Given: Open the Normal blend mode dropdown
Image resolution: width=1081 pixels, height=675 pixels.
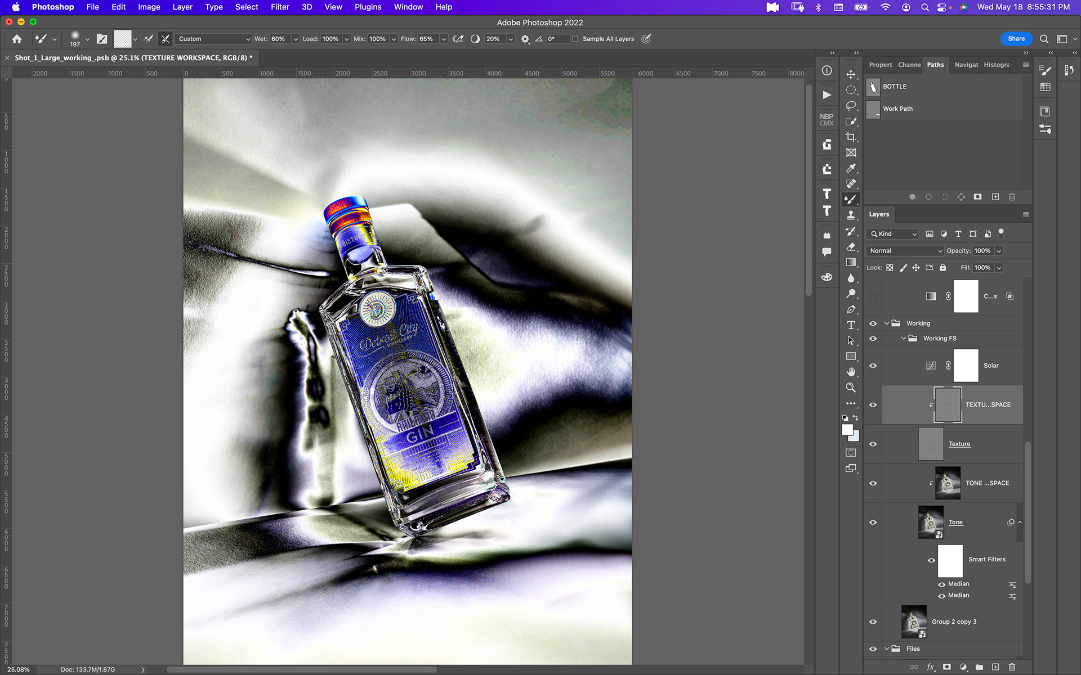Looking at the screenshot, I should 904,251.
